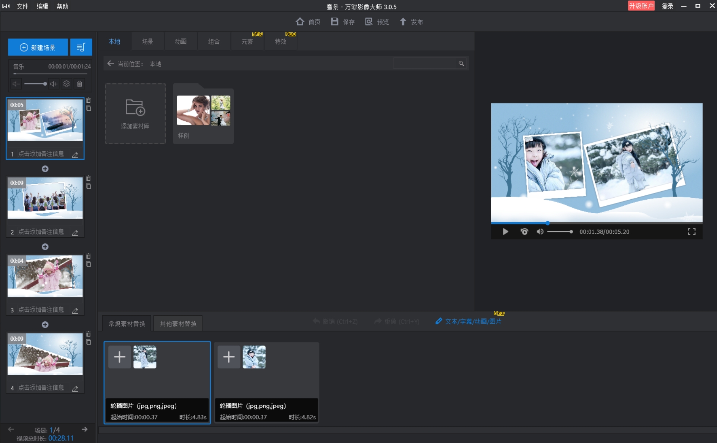Increase music volume with the plus speaker icon
Screen dimensions: 717x443
tap(54, 84)
